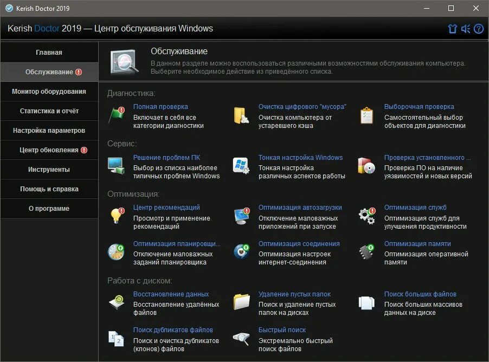The width and height of the screenshot is (489, 362).
Task: Select the Обслуживание sidebar tab
Action: point(49,72)
